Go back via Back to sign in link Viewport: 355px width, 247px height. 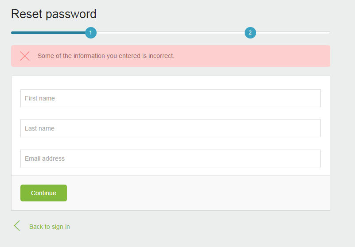pyautogui.click(x=49, y=227)
